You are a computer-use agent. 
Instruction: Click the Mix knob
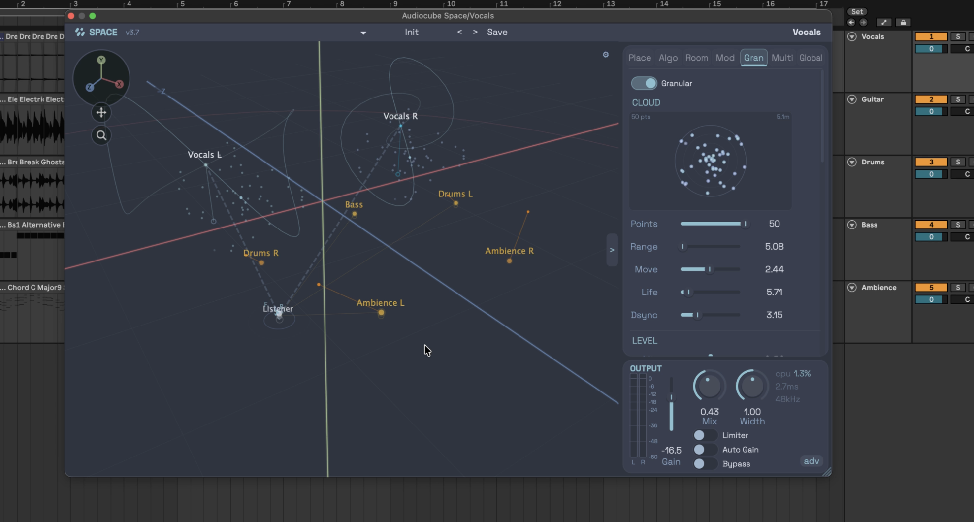coord(709,386)
